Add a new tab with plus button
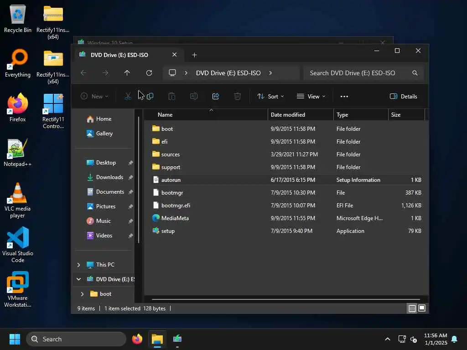Screen dimensions: 467x350 [194, 55]
